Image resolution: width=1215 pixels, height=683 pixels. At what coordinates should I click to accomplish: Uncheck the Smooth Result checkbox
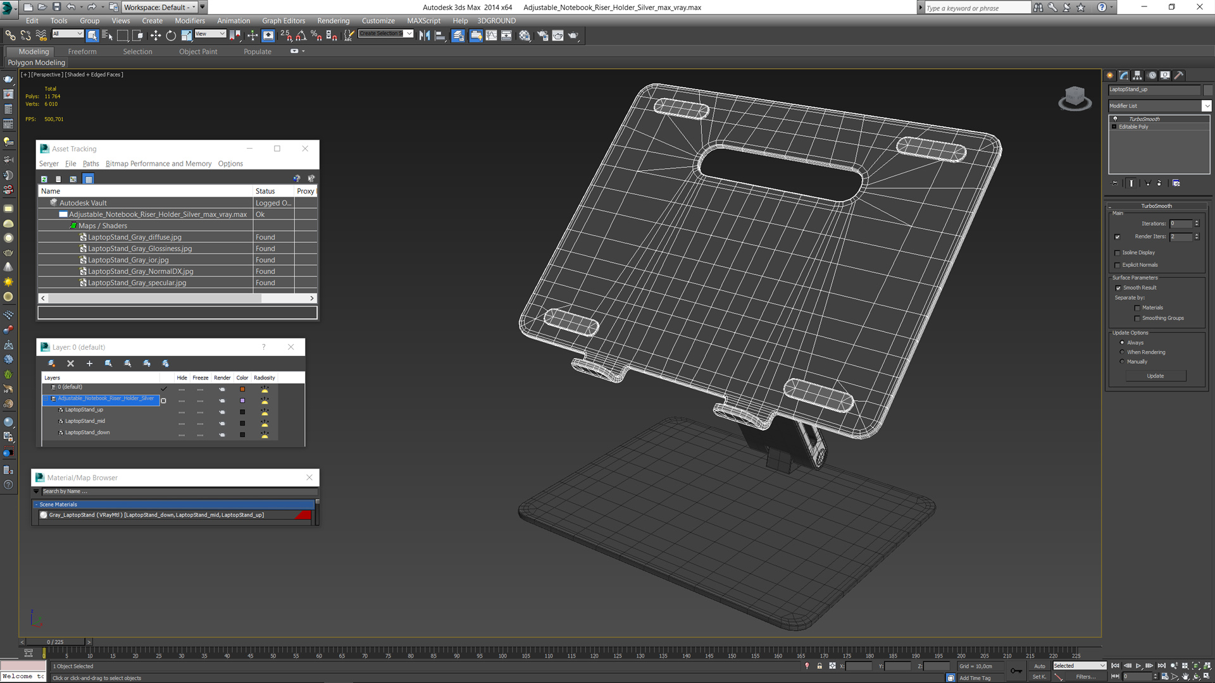(x=1118, y=288)
